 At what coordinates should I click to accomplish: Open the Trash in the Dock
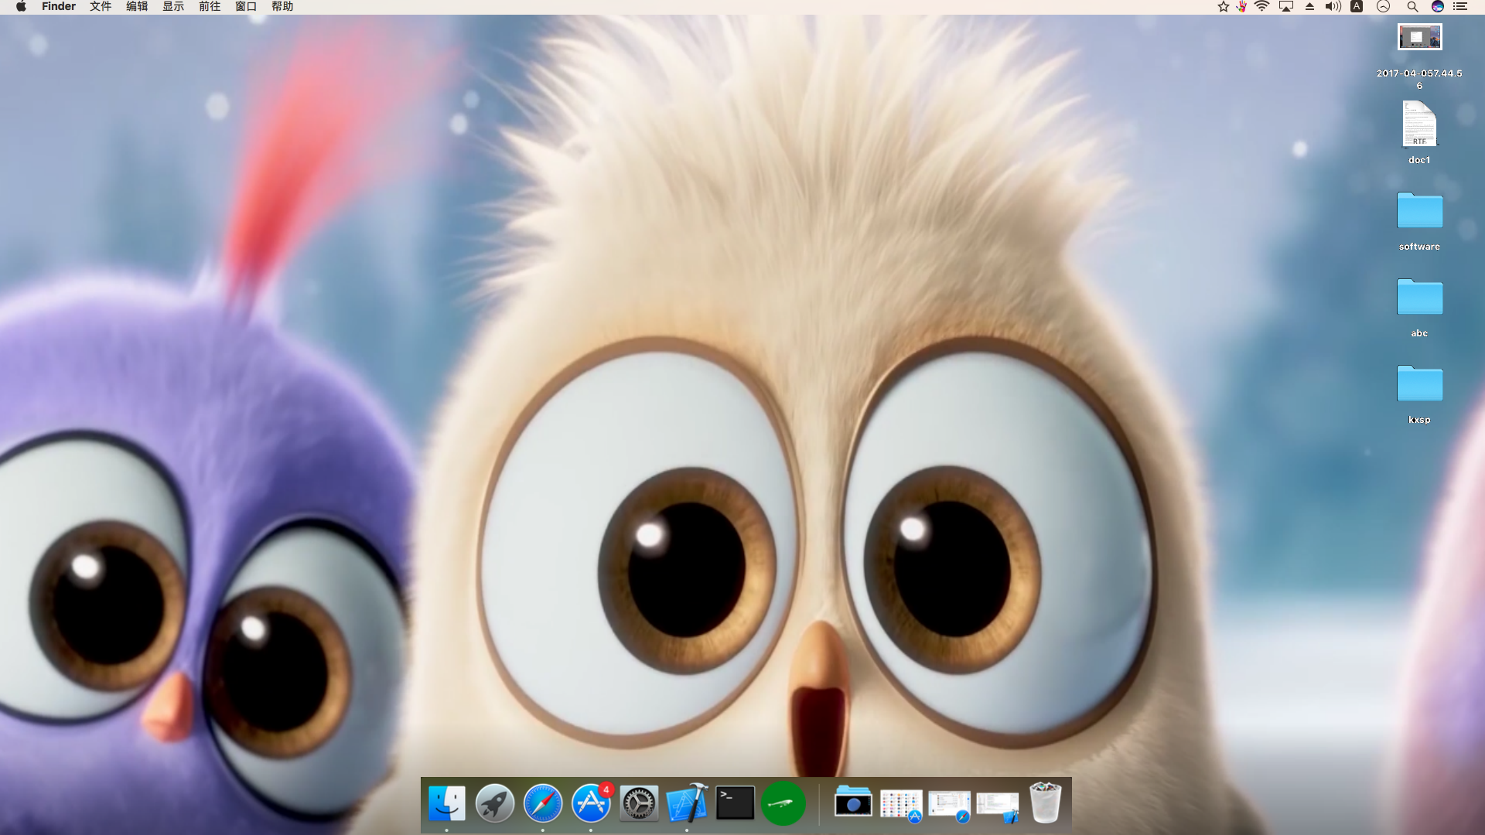(x=1046, y=803)
